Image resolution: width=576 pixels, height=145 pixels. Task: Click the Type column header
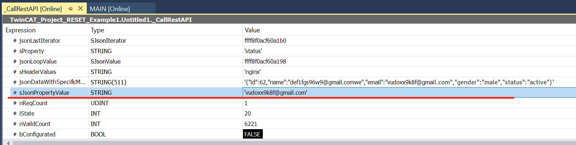[x=97, y=30]
